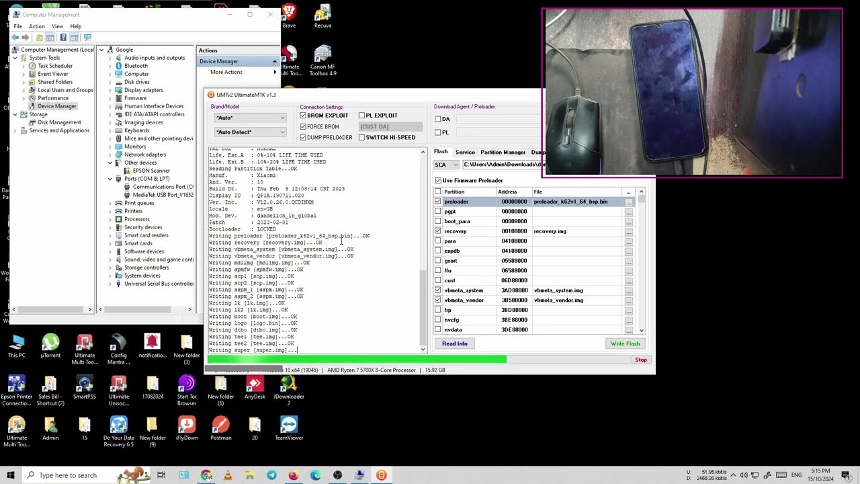Open Action menu in Computer Management
The width and height of the screenshot is (860, 484).
[x=36, y=26]
